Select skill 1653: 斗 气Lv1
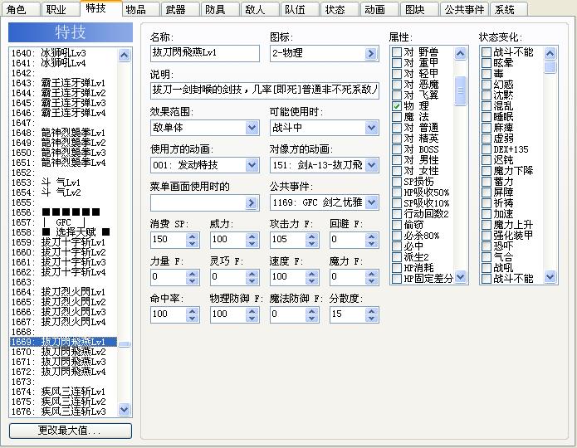Viewport: 577px width, 448px height. 63,183
